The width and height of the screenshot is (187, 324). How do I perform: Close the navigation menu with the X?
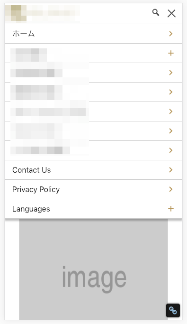pos(171,13)
